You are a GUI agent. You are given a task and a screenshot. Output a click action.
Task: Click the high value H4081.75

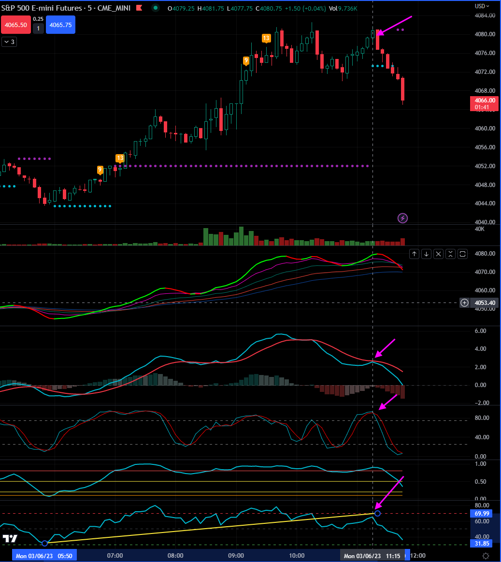point(211,8)
